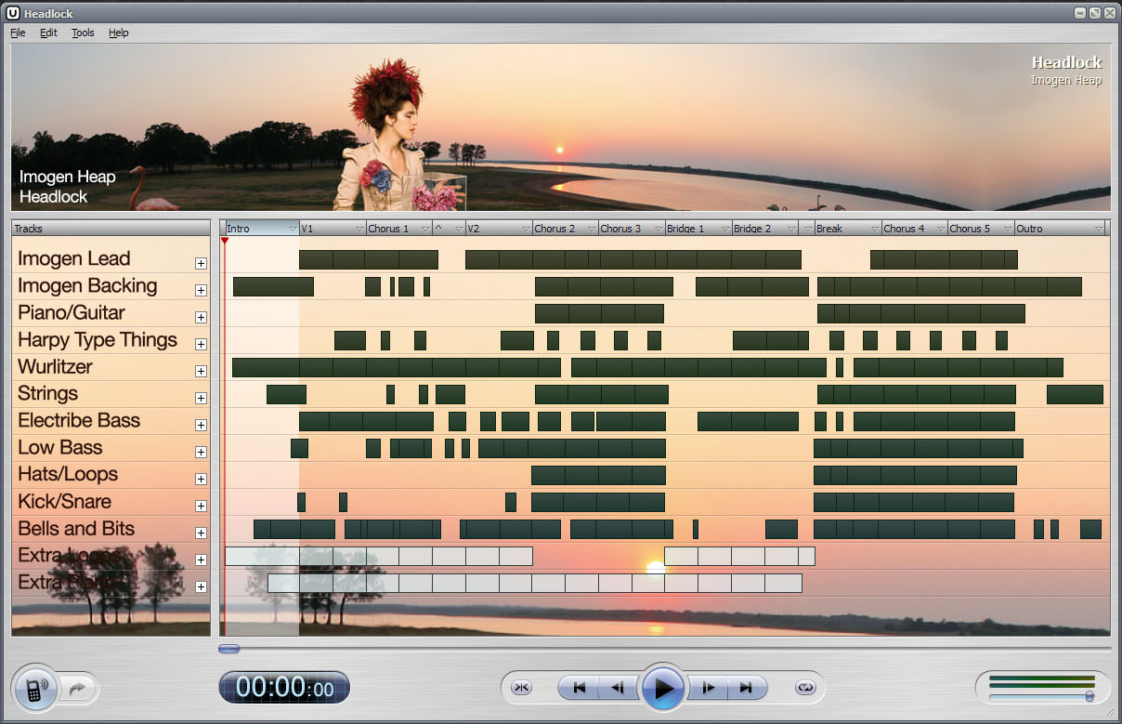Select the Bells and Bits track name

[76, 529]
